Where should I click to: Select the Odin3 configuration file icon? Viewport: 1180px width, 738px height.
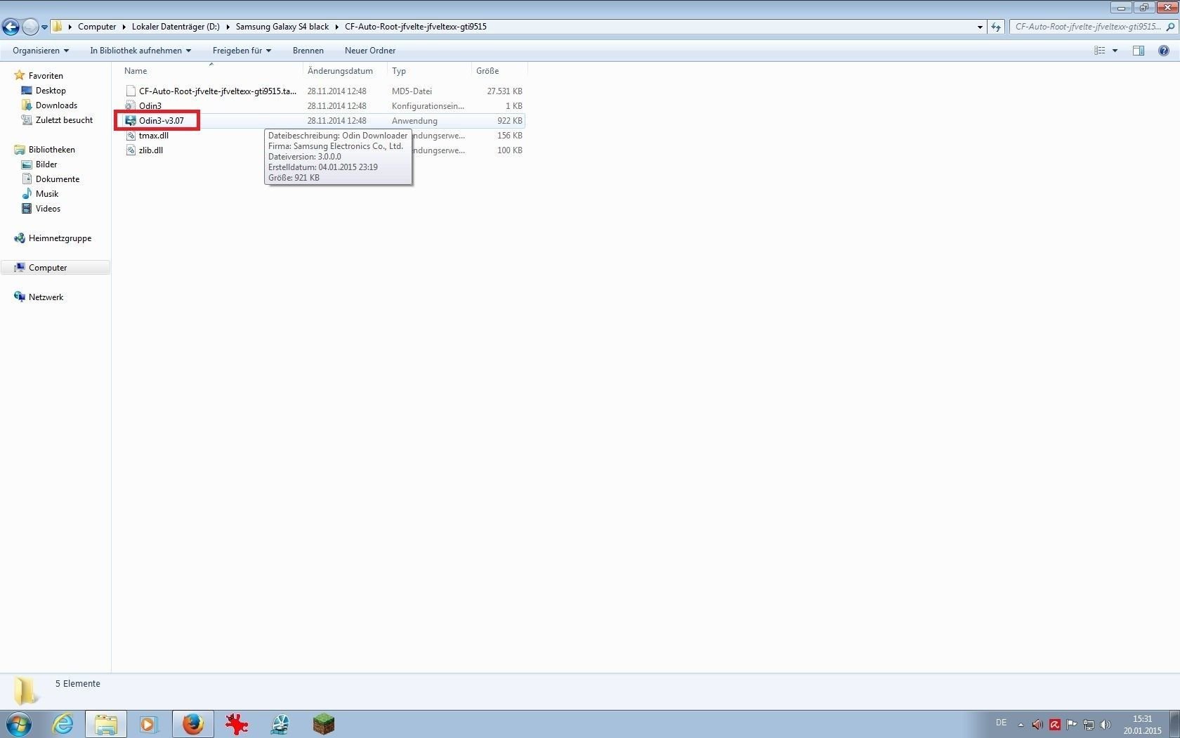[130, 106]
